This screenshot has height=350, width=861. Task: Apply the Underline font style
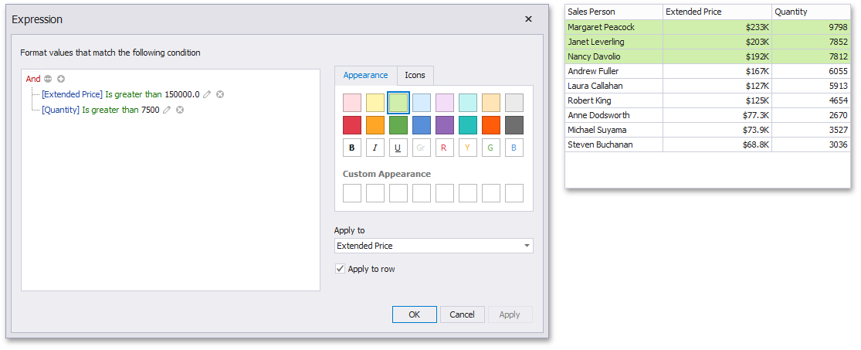tap(398, 148)
